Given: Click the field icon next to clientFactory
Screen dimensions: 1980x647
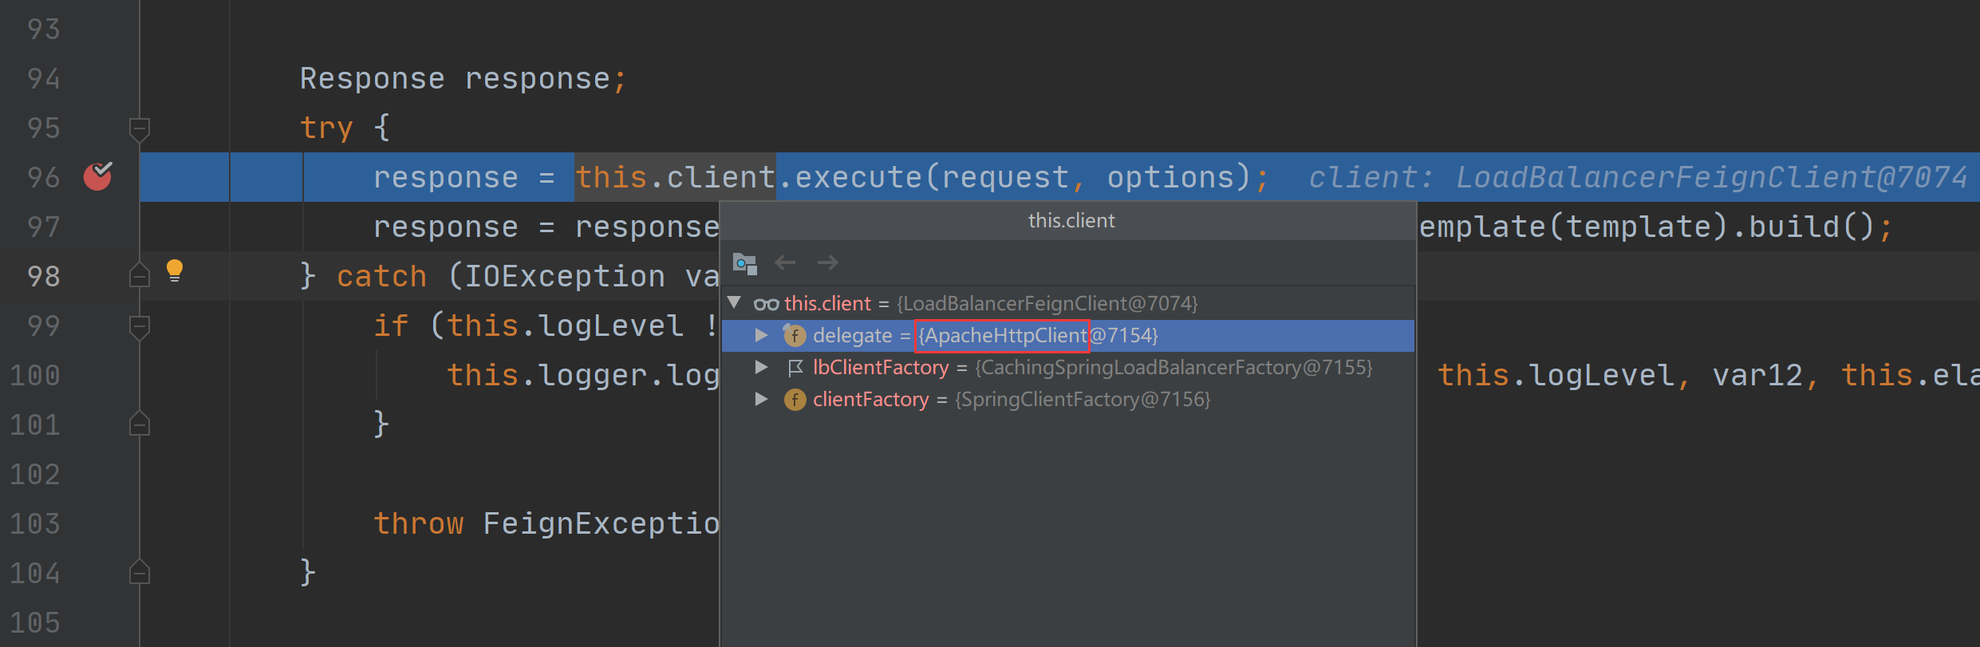Looking at the screenshot, I should (795, 400).
